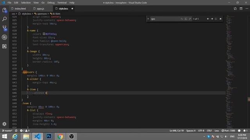The image size is (250, 140).
Task: Click Open Changes icon in editor toolbar
Action: click(x=235, y=9)
